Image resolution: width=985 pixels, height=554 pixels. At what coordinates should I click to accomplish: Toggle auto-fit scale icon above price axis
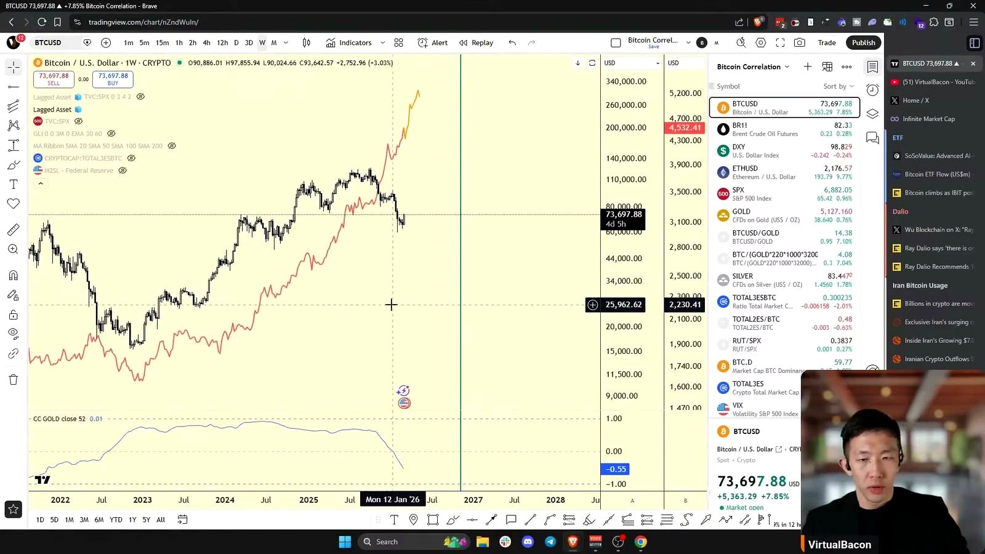(x=592, y=63)
